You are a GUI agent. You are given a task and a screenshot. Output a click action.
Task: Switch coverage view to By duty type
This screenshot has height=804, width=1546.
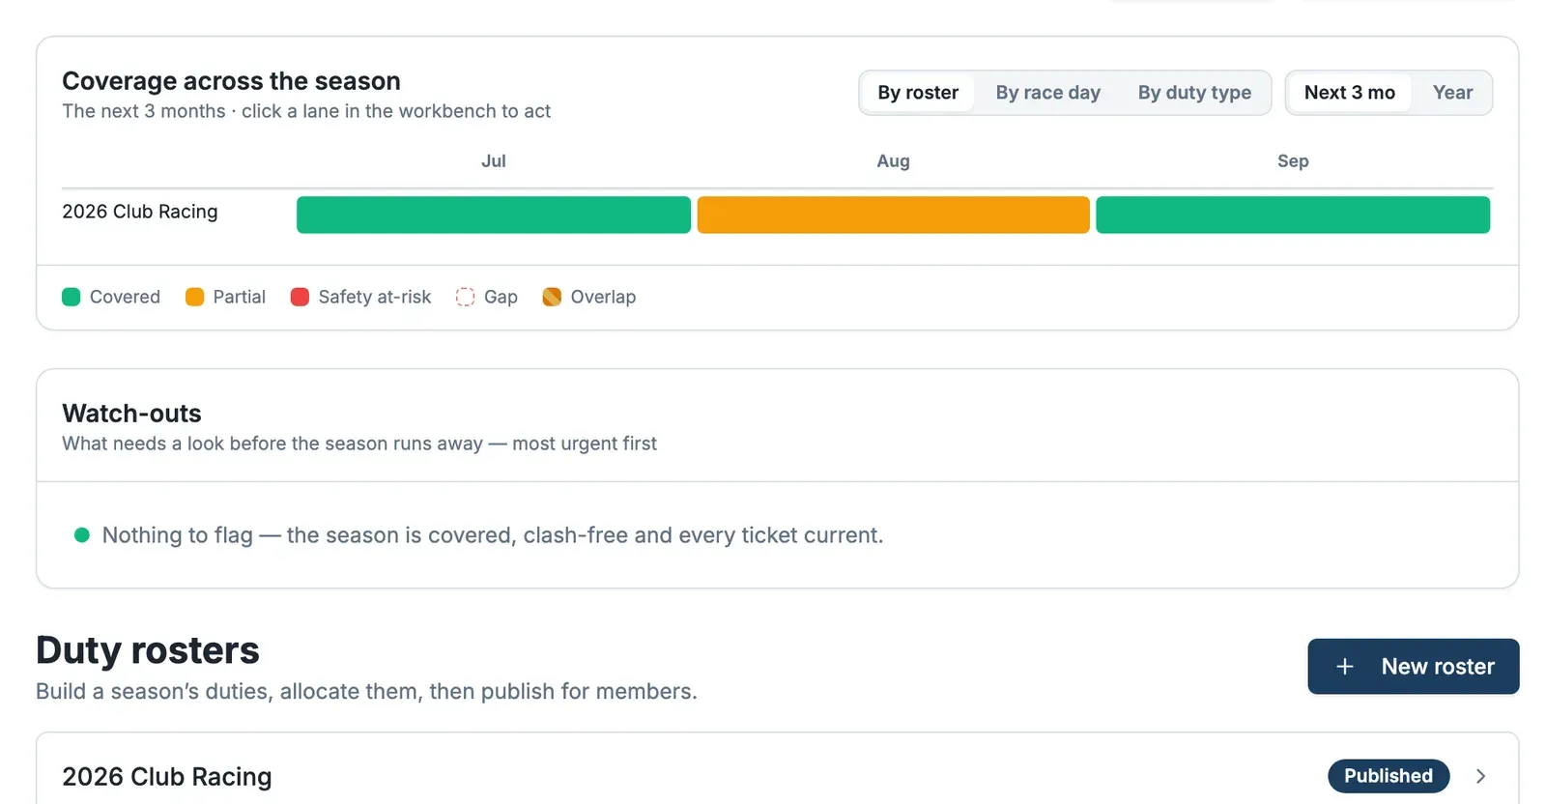[x=1194, y=93]
